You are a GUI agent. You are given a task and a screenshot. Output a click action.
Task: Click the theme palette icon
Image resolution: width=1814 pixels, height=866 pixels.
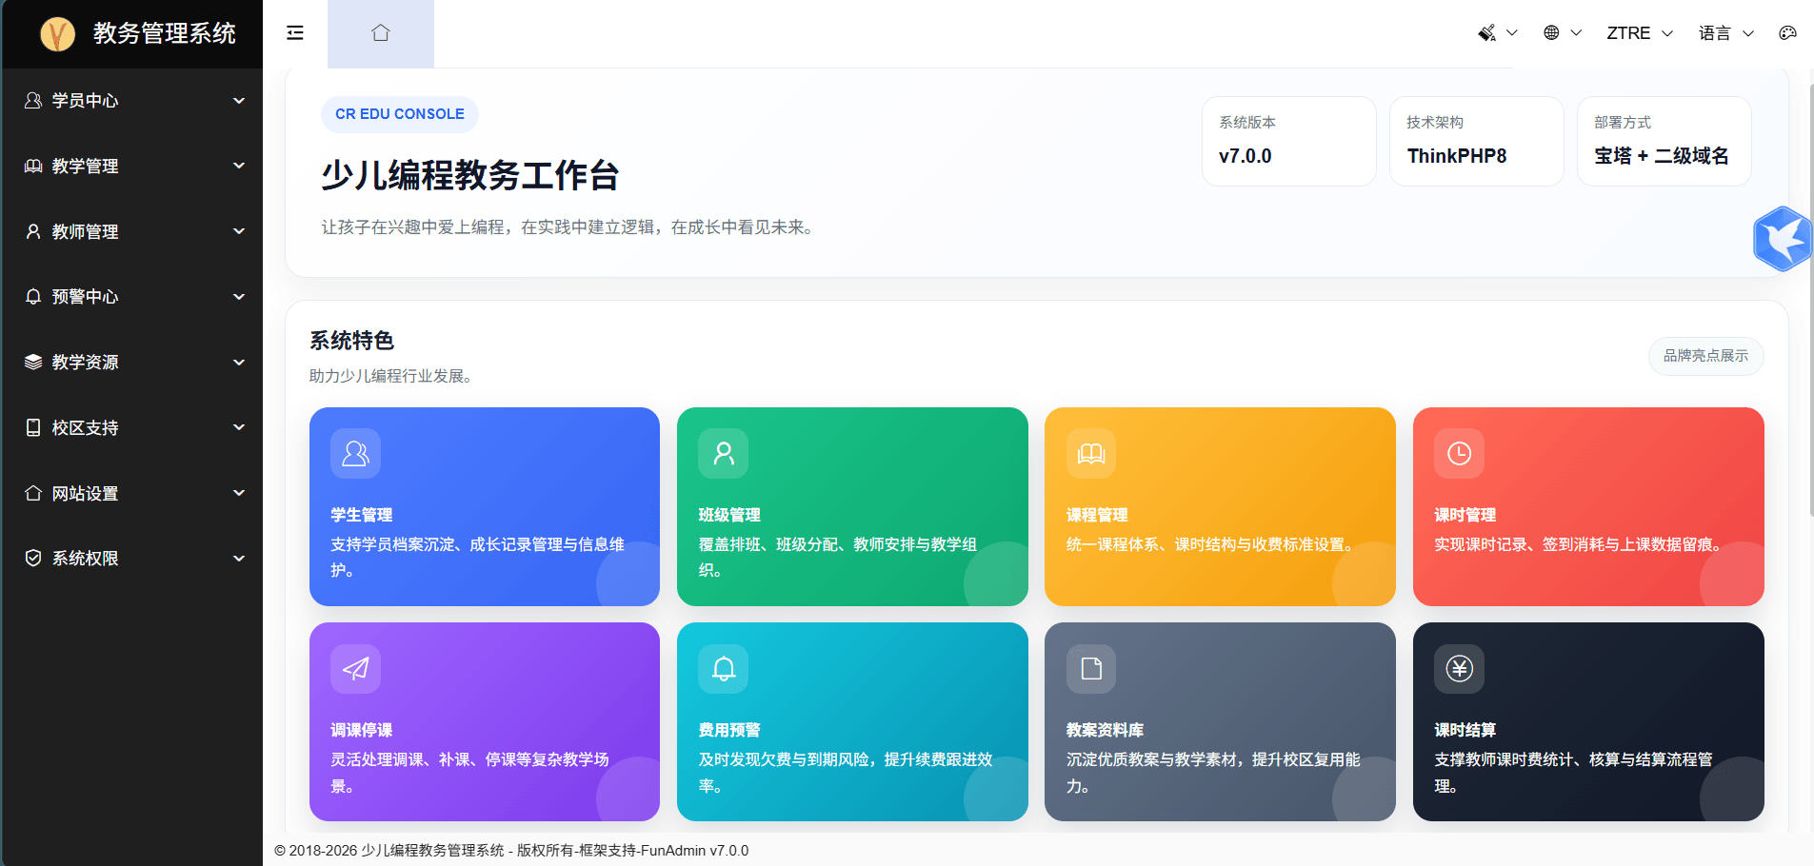click(x=1787, y=33)
